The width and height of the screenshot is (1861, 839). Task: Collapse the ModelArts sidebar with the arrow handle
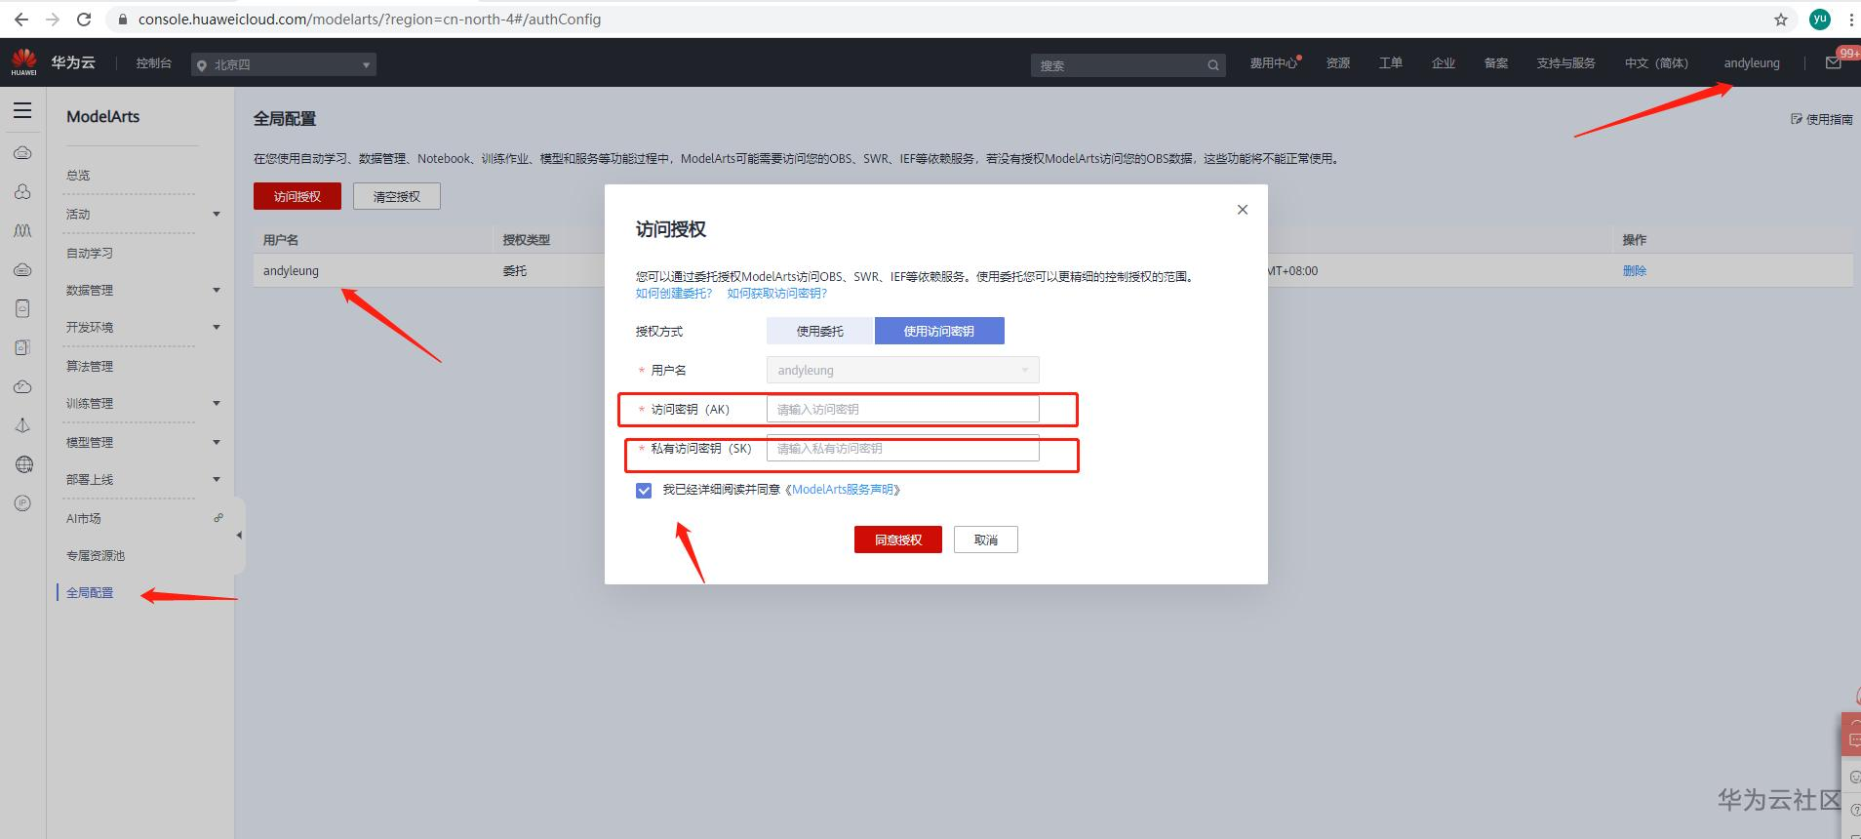click(239, 535)
